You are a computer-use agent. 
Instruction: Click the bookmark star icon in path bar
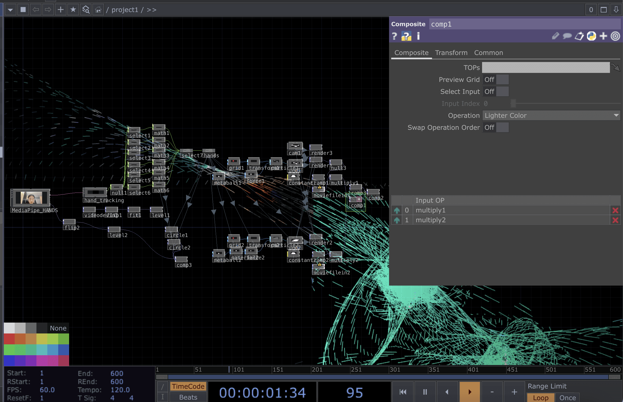73,10
